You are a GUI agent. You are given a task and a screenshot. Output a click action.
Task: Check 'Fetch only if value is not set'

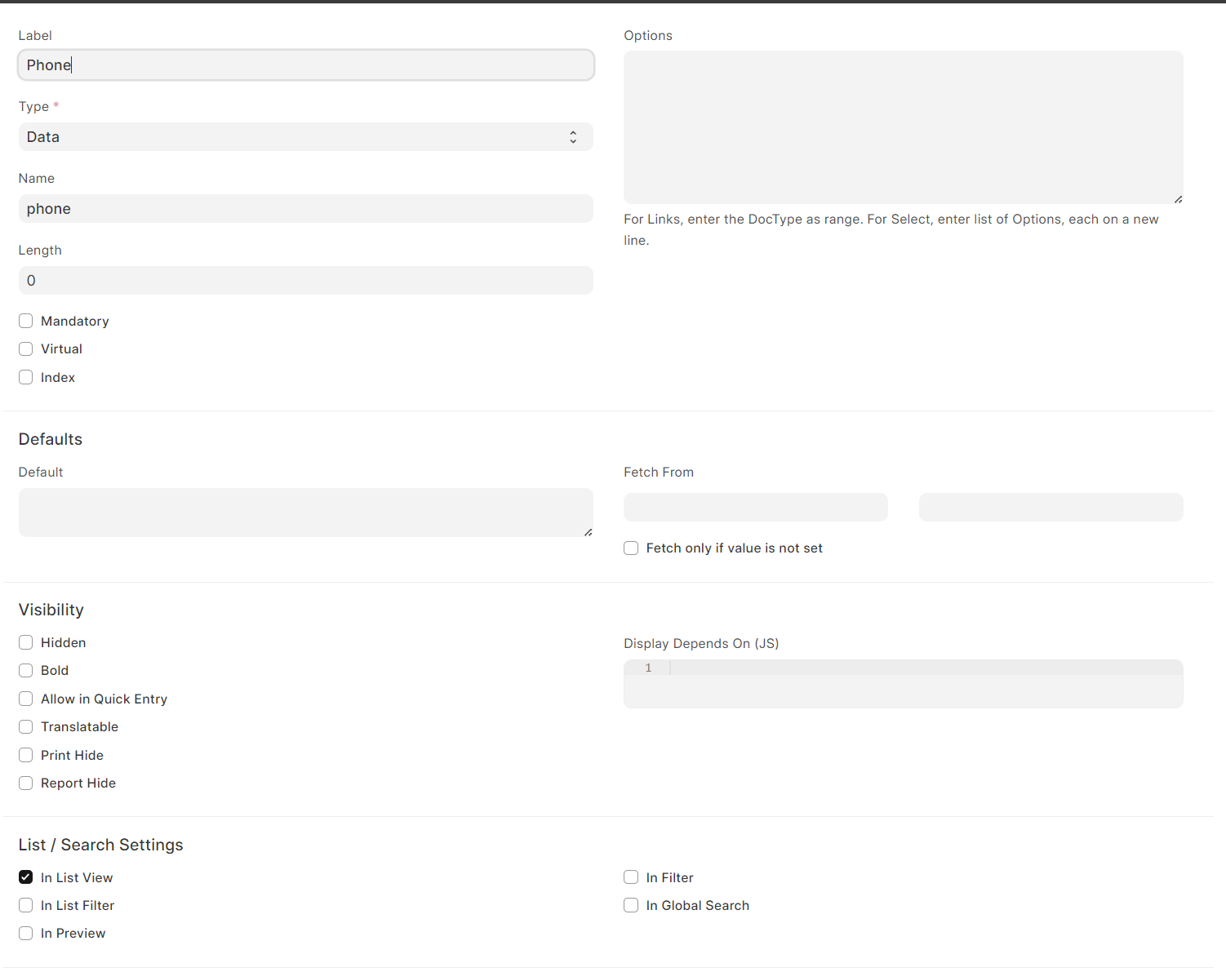(631, 548)
